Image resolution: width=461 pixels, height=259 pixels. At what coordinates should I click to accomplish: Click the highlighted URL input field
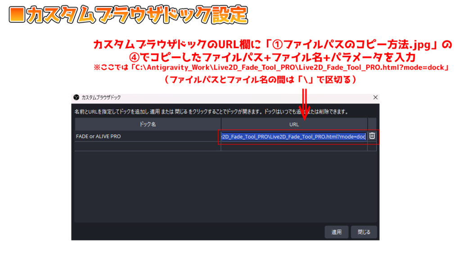(x=293, y=136)
